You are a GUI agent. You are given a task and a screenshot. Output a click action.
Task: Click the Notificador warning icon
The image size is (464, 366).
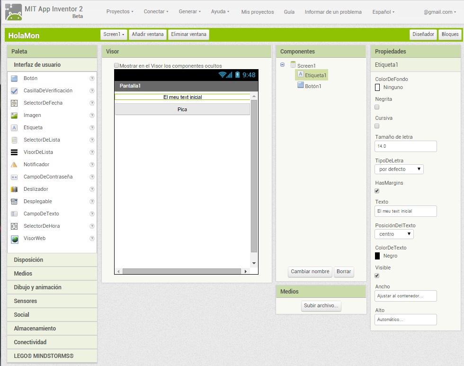14,164
